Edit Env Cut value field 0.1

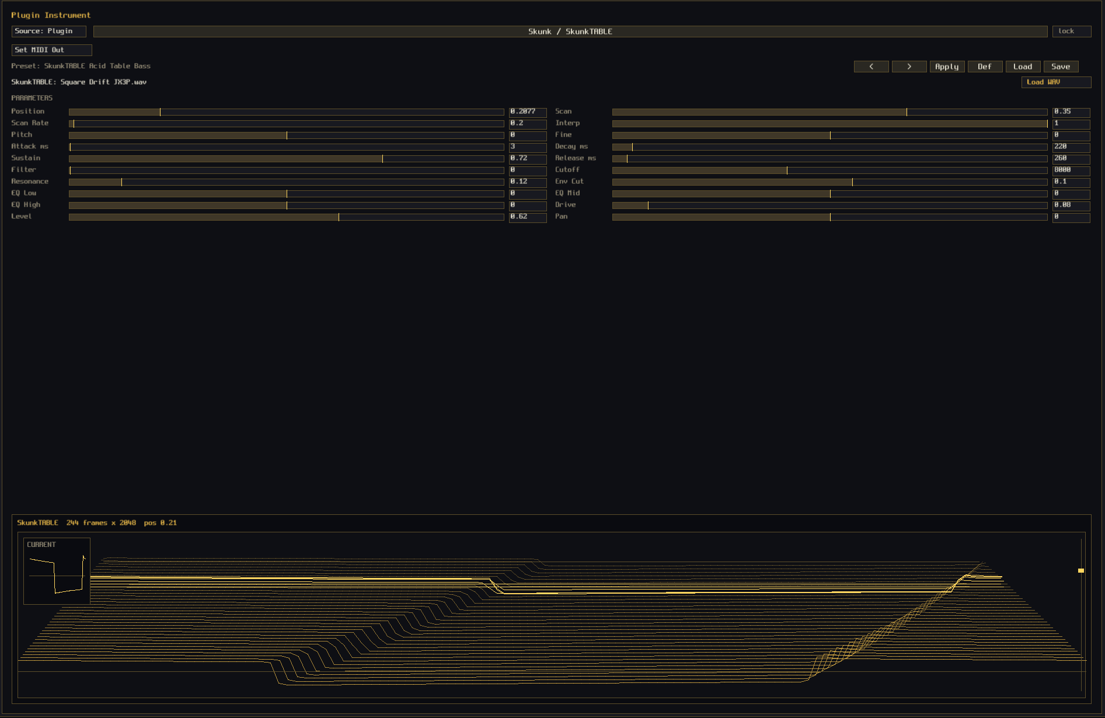[x=1071, y=182]
